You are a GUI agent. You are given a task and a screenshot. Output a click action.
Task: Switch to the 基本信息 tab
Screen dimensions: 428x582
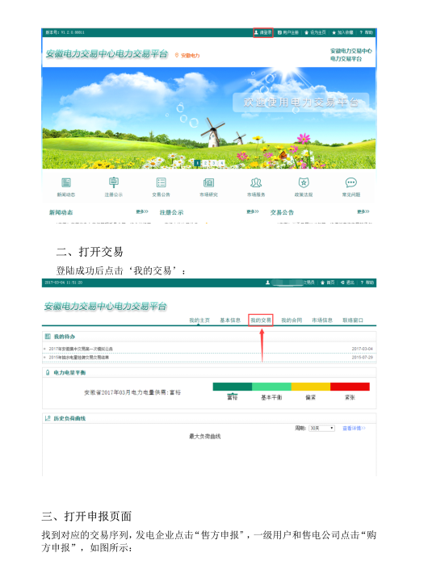pos(230,320)
